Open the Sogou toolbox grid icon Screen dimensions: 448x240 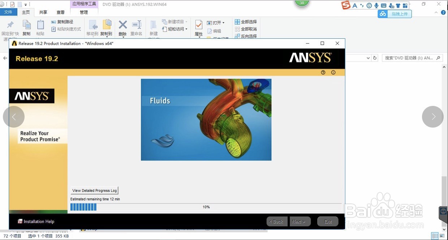(405, 5)
